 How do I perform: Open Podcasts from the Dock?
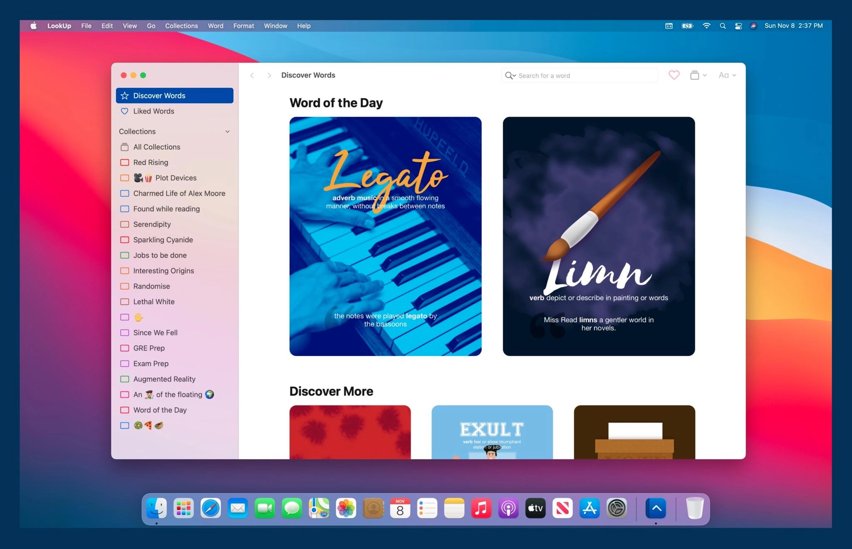click(508, 508)
